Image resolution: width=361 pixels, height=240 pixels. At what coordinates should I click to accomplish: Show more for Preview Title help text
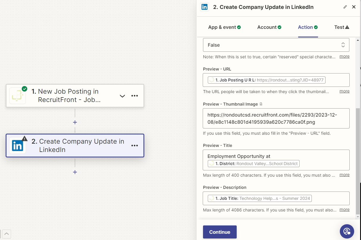pyautogui.click(x=344, y=175)
